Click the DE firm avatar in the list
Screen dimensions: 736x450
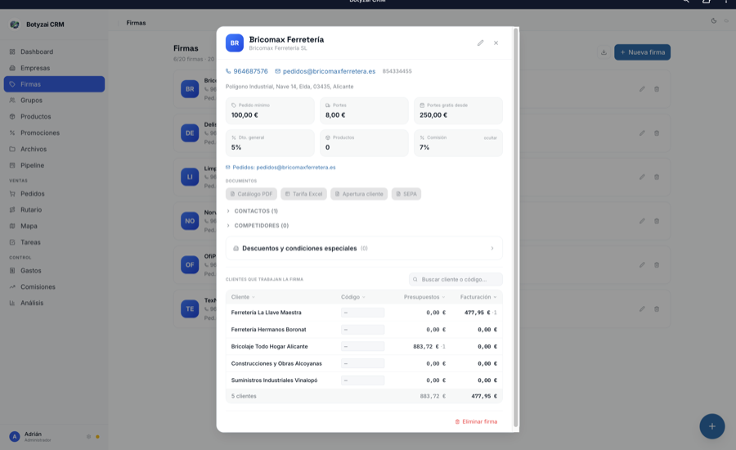pyautogui.click(x=190, y=133)
